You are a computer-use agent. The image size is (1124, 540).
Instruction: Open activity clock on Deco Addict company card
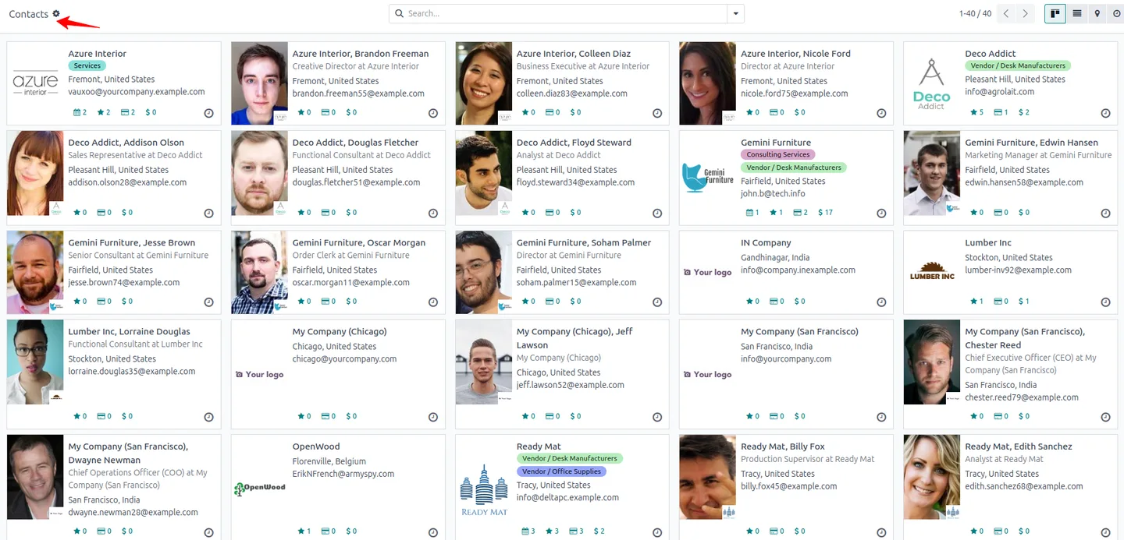1105,113
